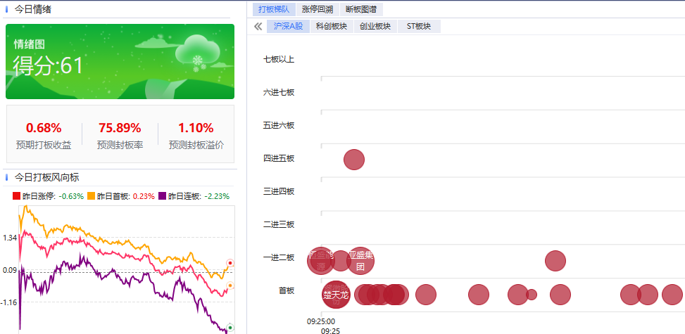
Task: Select the 打板梯队 tab
Action: [274, 9]
